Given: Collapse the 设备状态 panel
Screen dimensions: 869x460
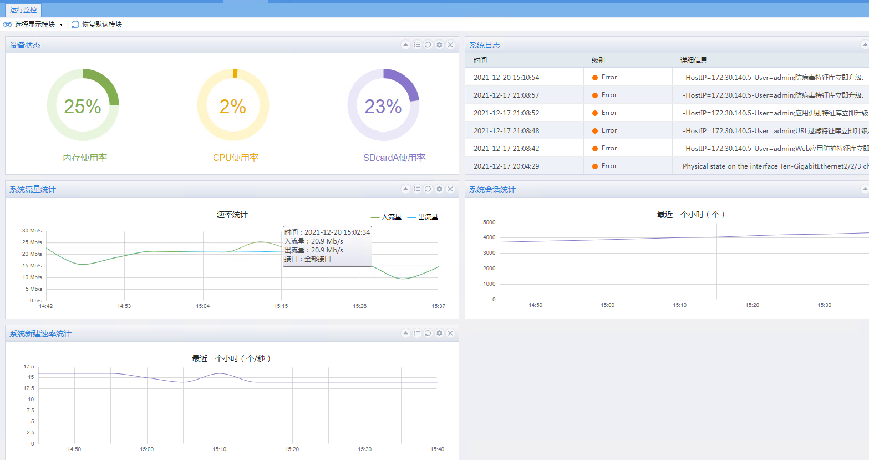Looking at the screenshot, I should point(406,45).
